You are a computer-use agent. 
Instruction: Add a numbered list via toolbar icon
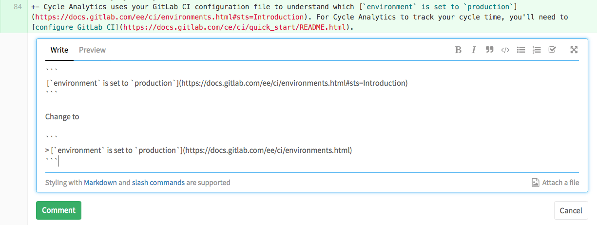[x=537, y=50]
